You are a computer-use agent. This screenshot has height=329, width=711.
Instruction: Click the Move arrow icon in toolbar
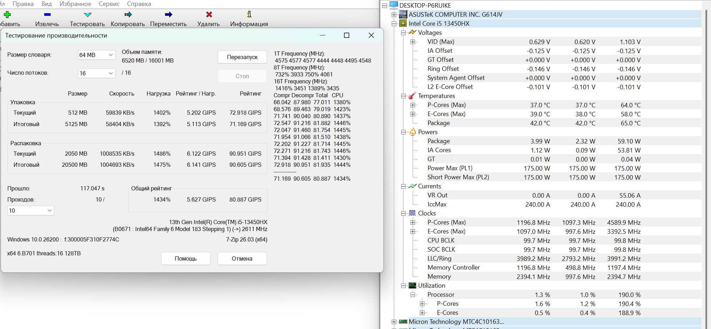(x=169, y=14)
